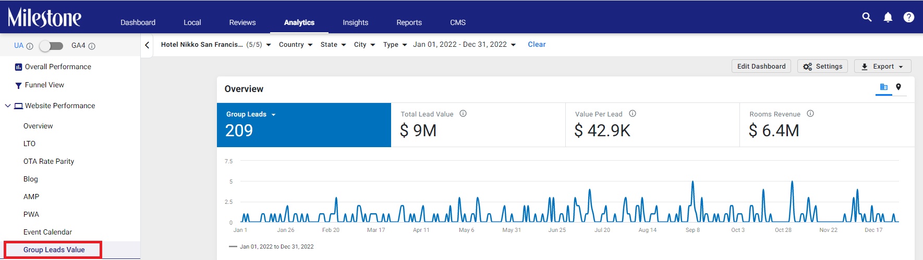Collapse the Website Performance tree section
923x260 pixels.
click(x=7, y=106)
